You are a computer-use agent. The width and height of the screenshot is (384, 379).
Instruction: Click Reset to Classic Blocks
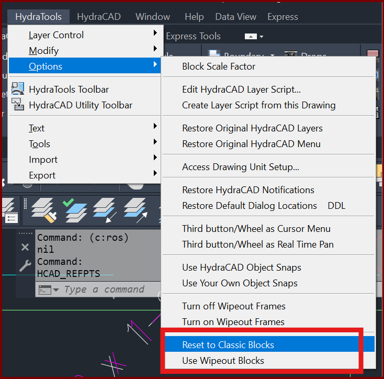(228, 345)
